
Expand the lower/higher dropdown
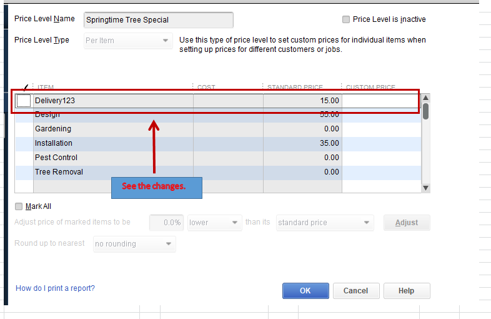click(x=214, y=223)
